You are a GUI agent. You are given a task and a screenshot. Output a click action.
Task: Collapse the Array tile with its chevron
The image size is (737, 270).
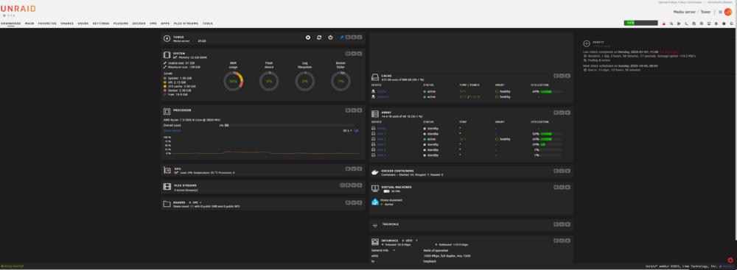pyautogui.click(x=562, y=113)
